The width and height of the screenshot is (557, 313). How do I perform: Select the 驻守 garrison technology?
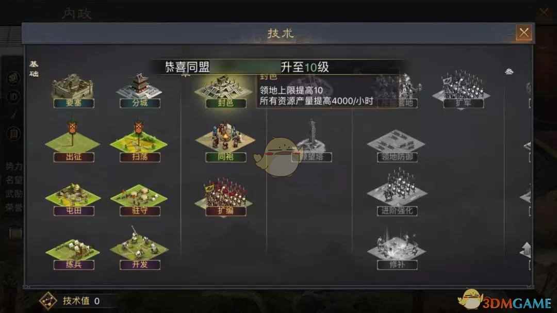(139, 200)
